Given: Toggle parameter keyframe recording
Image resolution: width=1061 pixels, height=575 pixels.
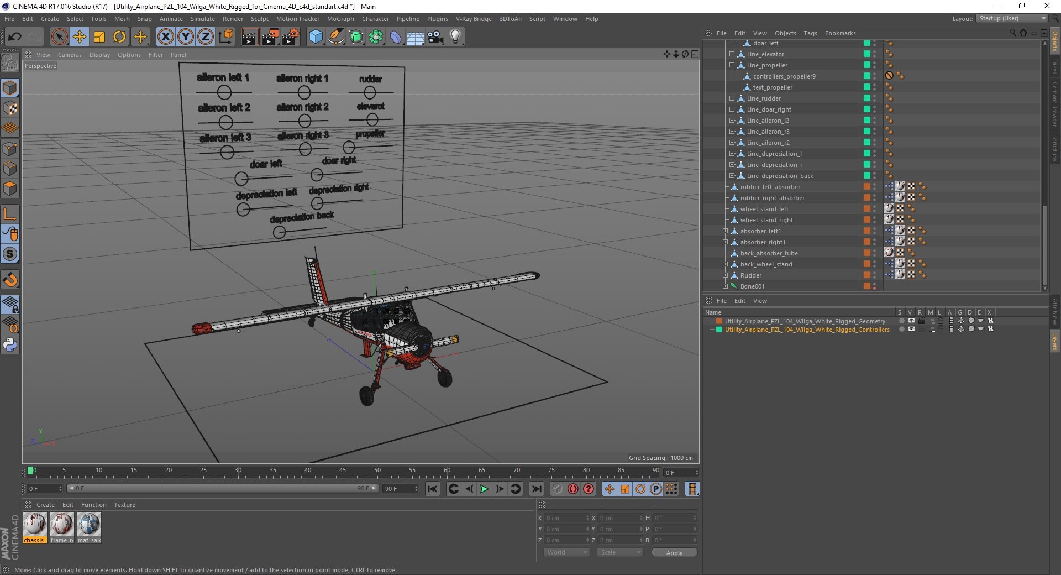Looking at the screenshot, I should point(656,489).
